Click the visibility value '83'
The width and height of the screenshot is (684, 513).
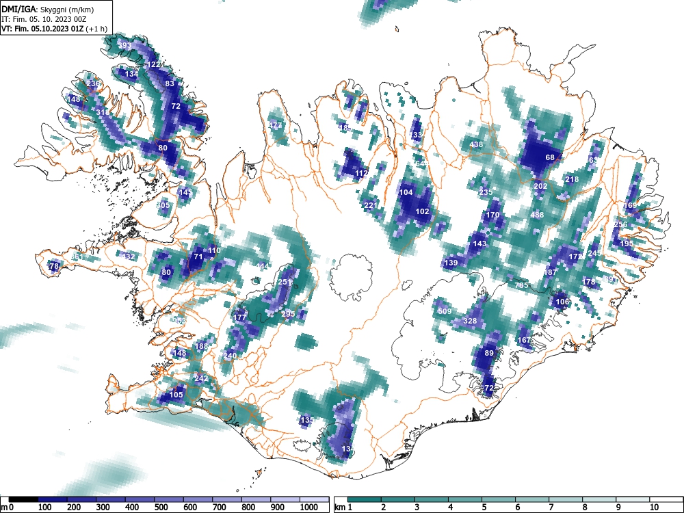(x=170, y=83)
